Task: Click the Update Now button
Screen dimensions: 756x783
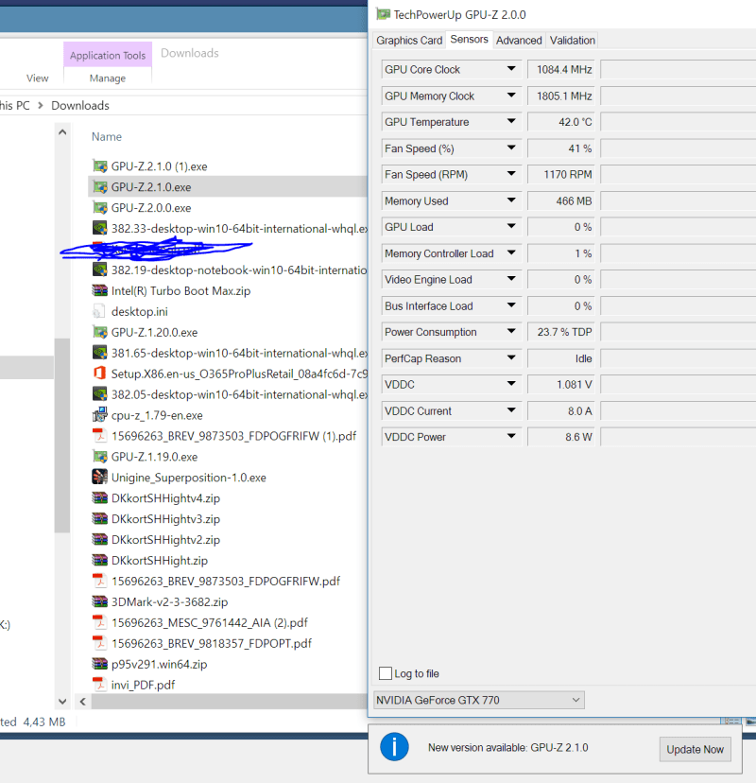Action: (x=695, y=749)
